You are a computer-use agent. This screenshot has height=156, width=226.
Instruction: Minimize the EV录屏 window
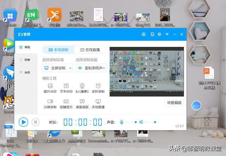pos(175,35)
